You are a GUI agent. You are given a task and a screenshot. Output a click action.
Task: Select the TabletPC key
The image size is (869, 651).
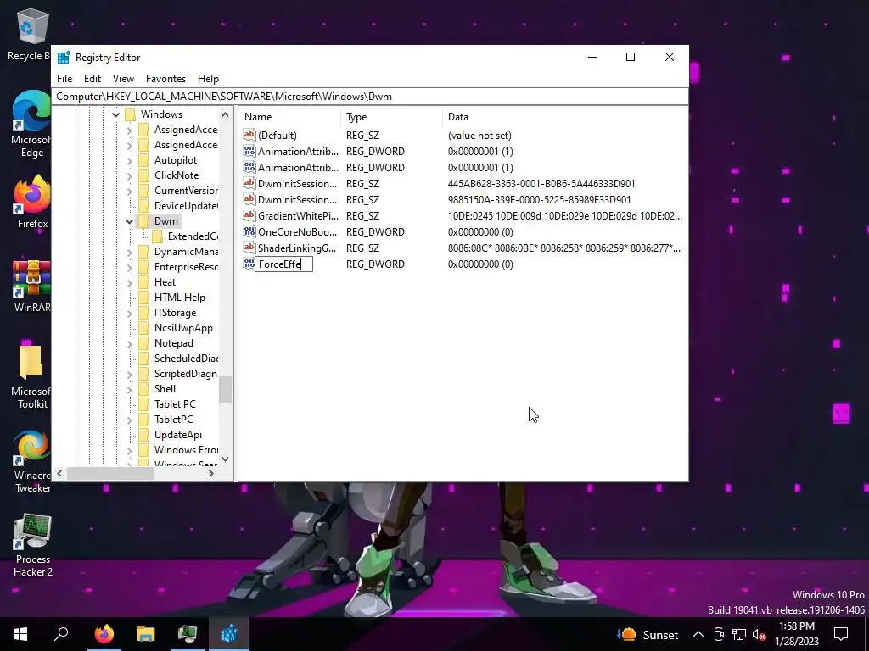click(173, 420)
